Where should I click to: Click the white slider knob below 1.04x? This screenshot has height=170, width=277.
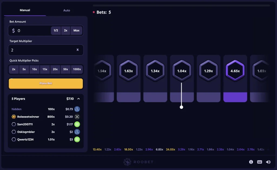[182, 107]
